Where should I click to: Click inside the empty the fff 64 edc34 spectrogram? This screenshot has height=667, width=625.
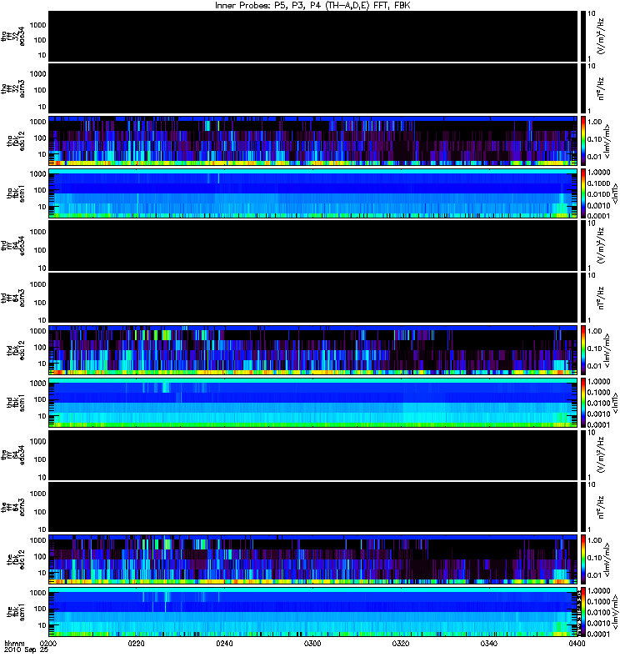(x=313, y=455)
